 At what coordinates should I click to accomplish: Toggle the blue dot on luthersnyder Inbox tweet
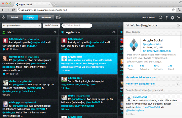(x=4, y=49)
